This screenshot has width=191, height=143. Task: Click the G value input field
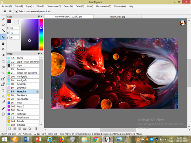15,33
